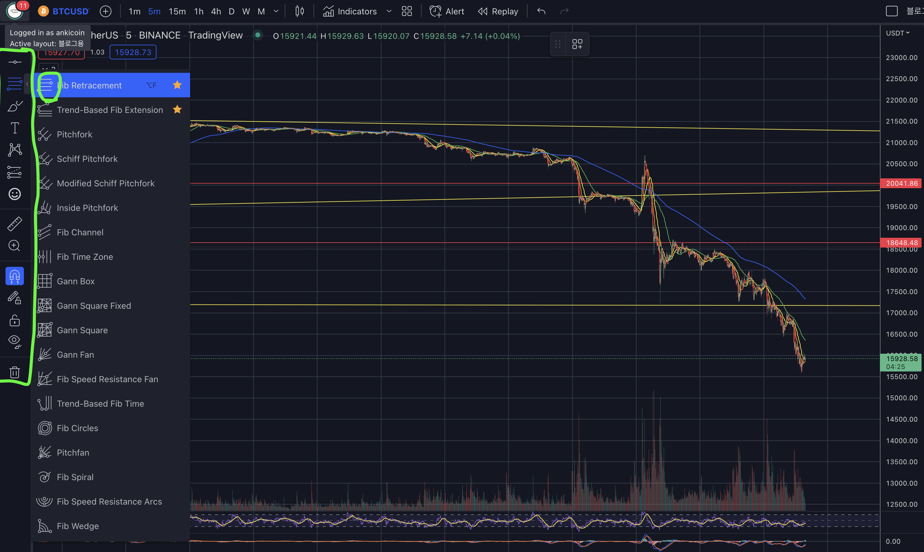Select the ruler measure tool

(14, 224)
